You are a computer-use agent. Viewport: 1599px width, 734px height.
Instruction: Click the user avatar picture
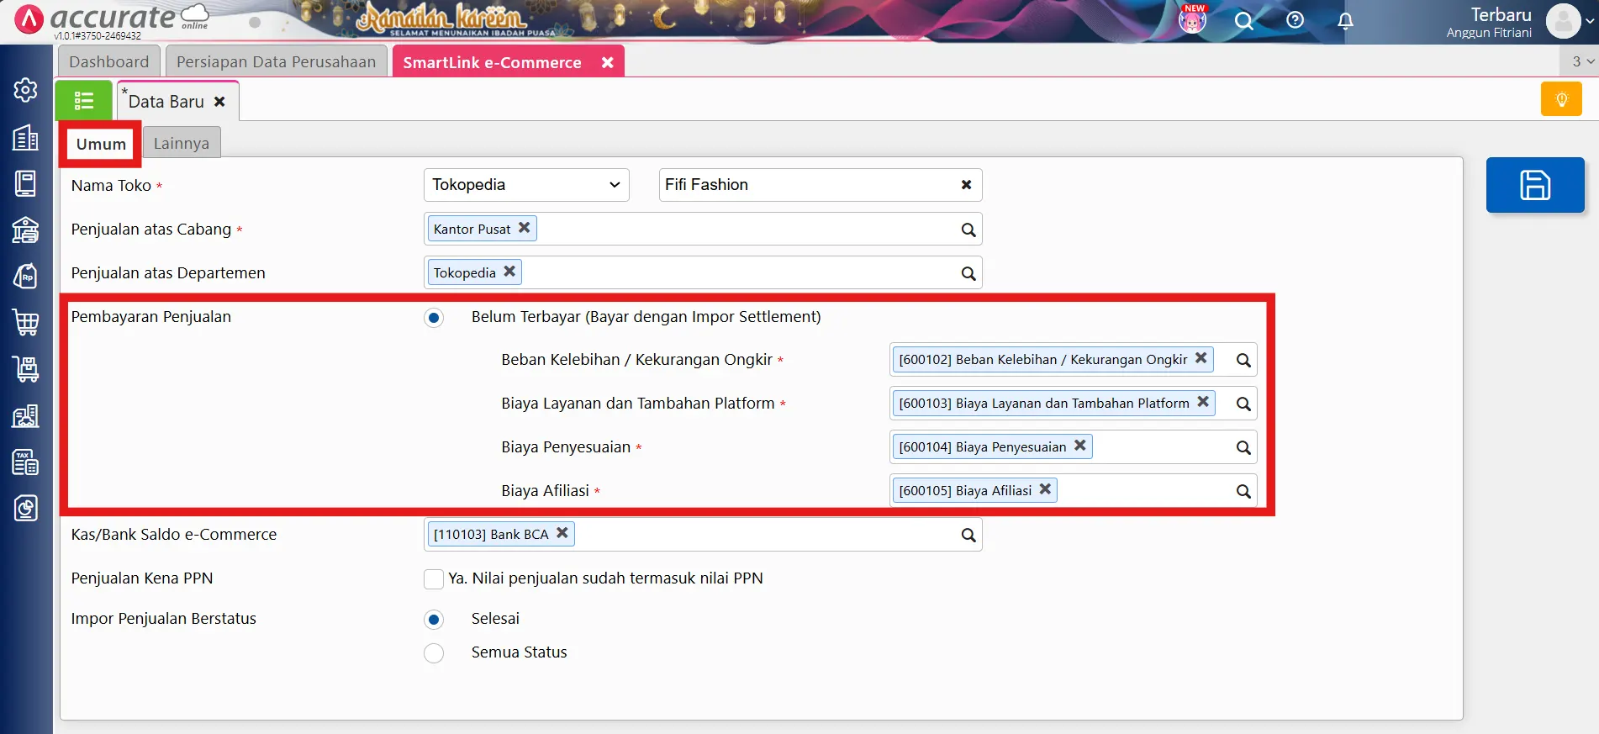(1563, 22)
